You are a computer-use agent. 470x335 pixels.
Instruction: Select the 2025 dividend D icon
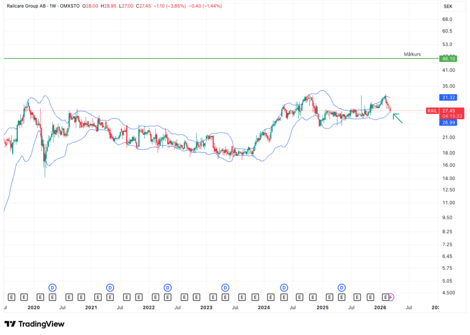tap(342, 287)
